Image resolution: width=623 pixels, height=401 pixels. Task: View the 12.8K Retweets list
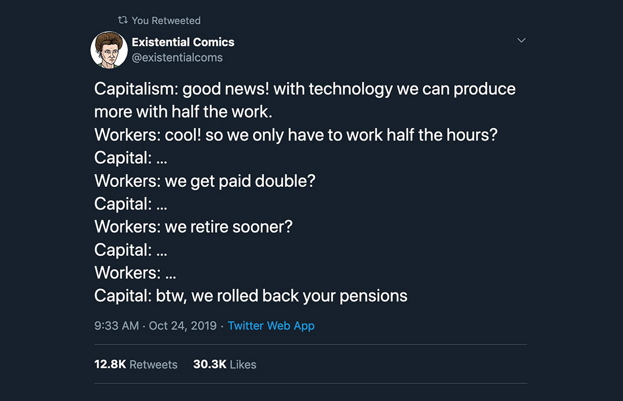(x=136, y=365)
